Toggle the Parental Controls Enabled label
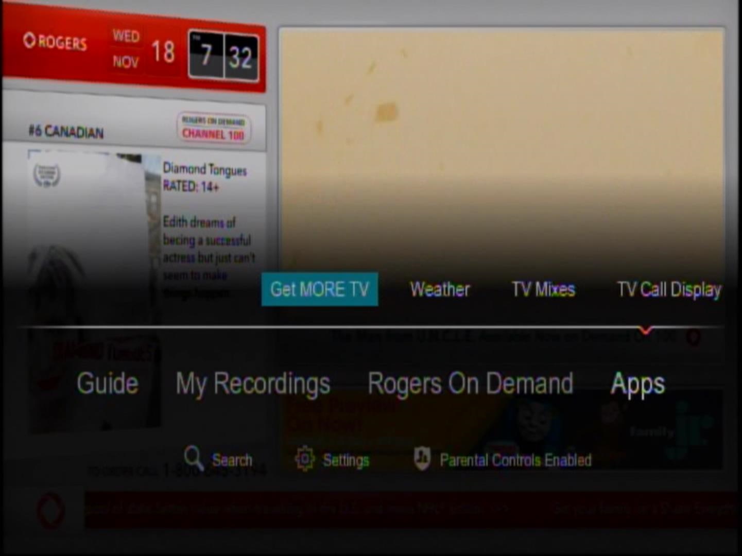This screenshot has width=742, height=556. (515, 460)
